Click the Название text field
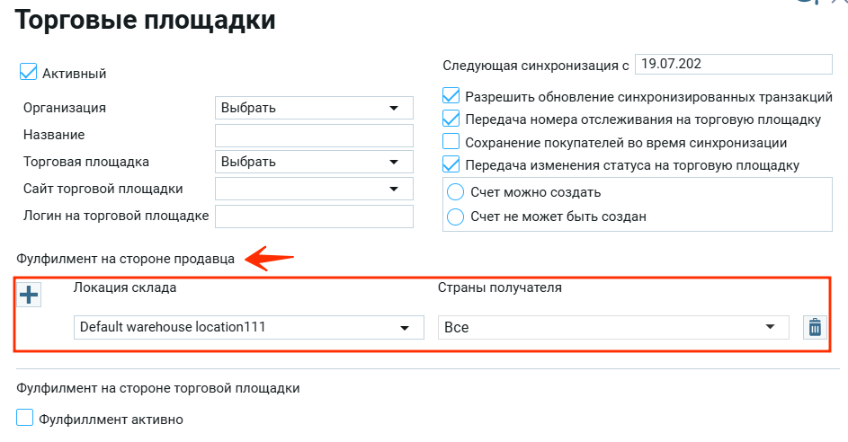Screen dimensions: 848x442 tap(314, 135)
